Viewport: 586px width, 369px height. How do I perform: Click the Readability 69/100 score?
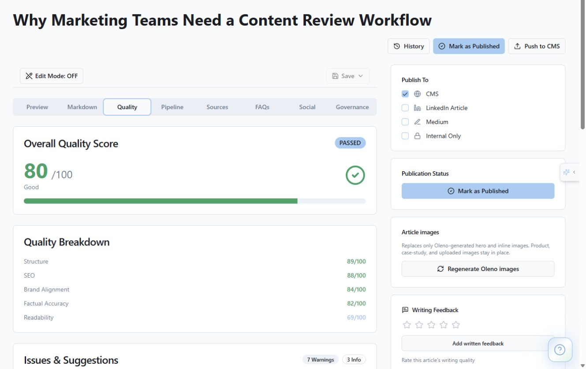(x=356, y=318)
